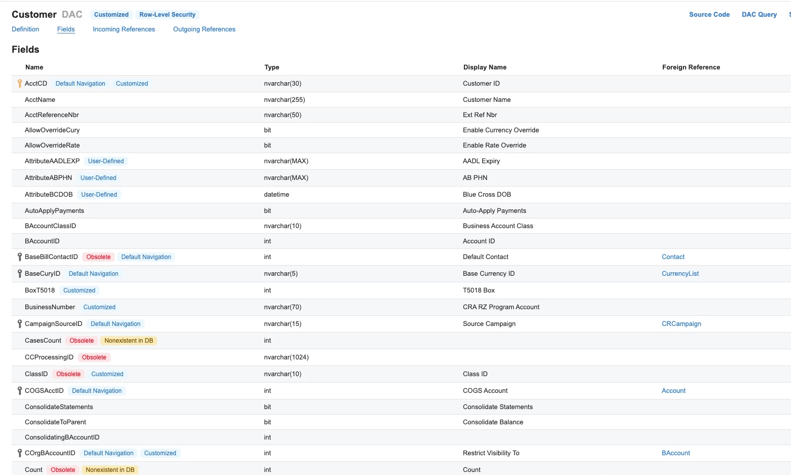Screen dimensions: 791x475
Task: Click the nvarchar(1024) type cell
Action: (x=286, y=357)
